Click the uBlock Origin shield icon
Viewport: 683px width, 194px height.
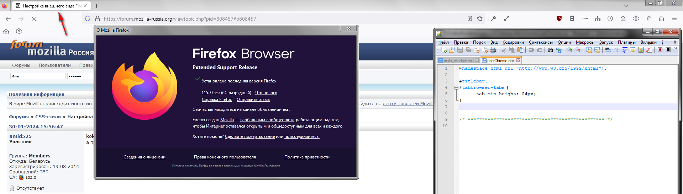point(559,18)
